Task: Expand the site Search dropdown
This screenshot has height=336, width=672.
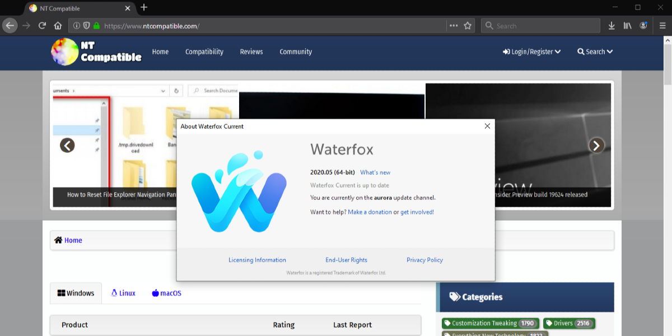Action: [x=595, y=52]
